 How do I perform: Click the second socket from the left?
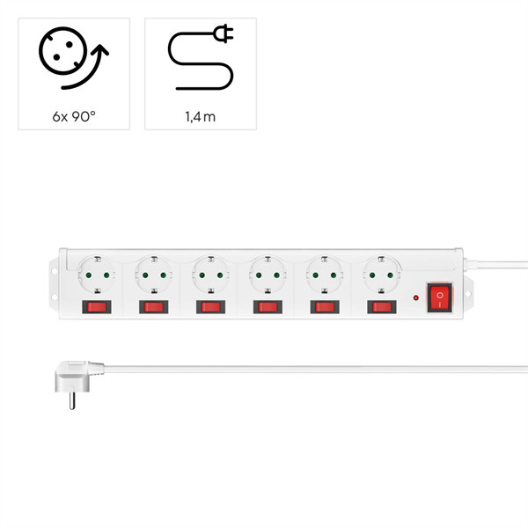tap(154, 275)
